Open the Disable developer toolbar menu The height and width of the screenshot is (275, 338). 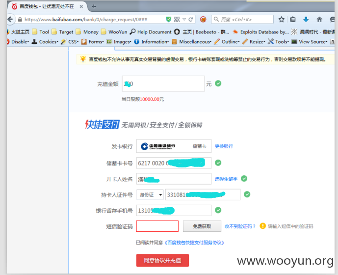[18, 42]
